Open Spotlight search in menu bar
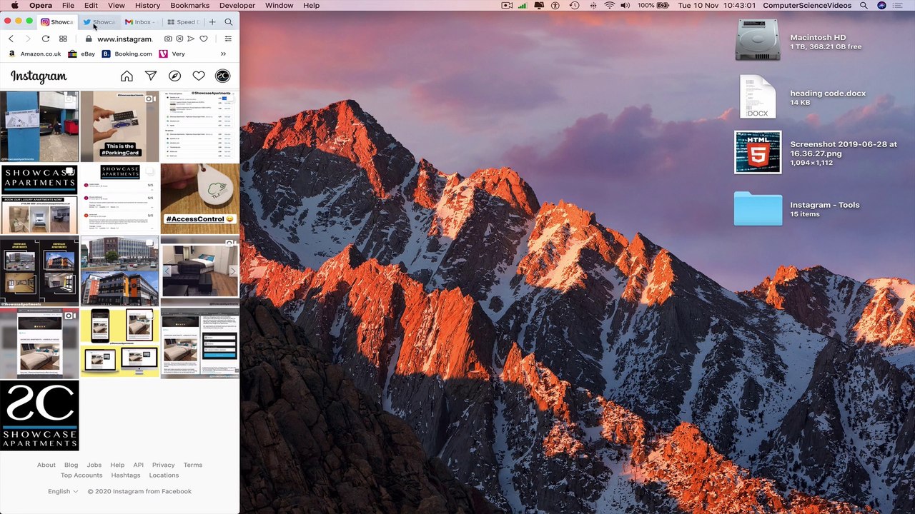 pyautogui.click(x=864, y=5)
